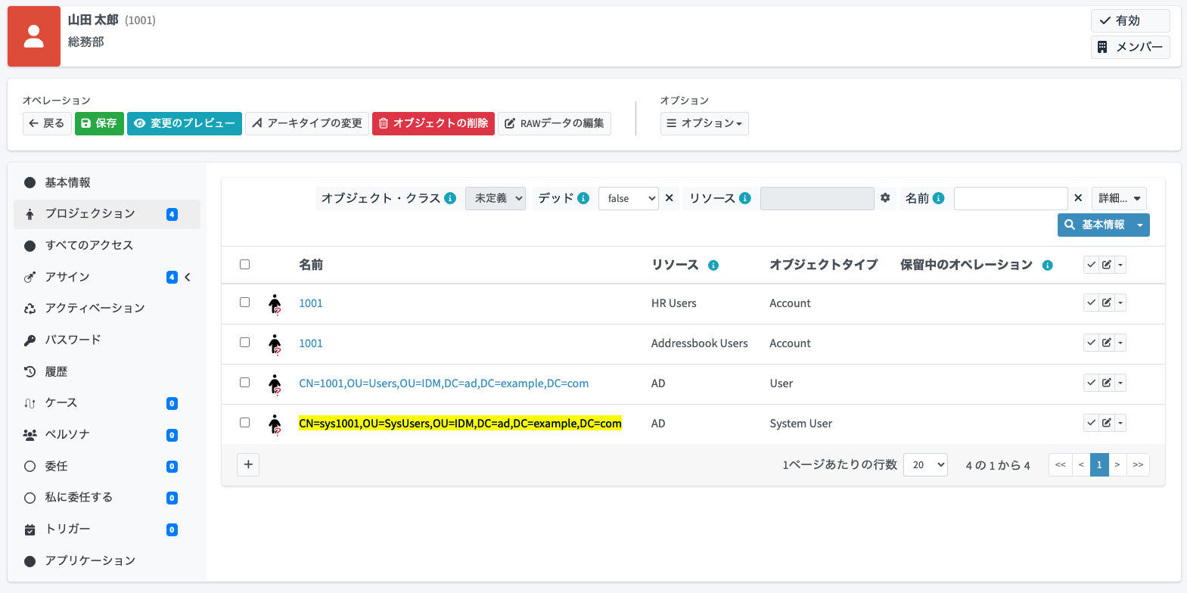Expand the アサイン submenu chevron
Screen dimensions: 1187x593
coord(188,277)
